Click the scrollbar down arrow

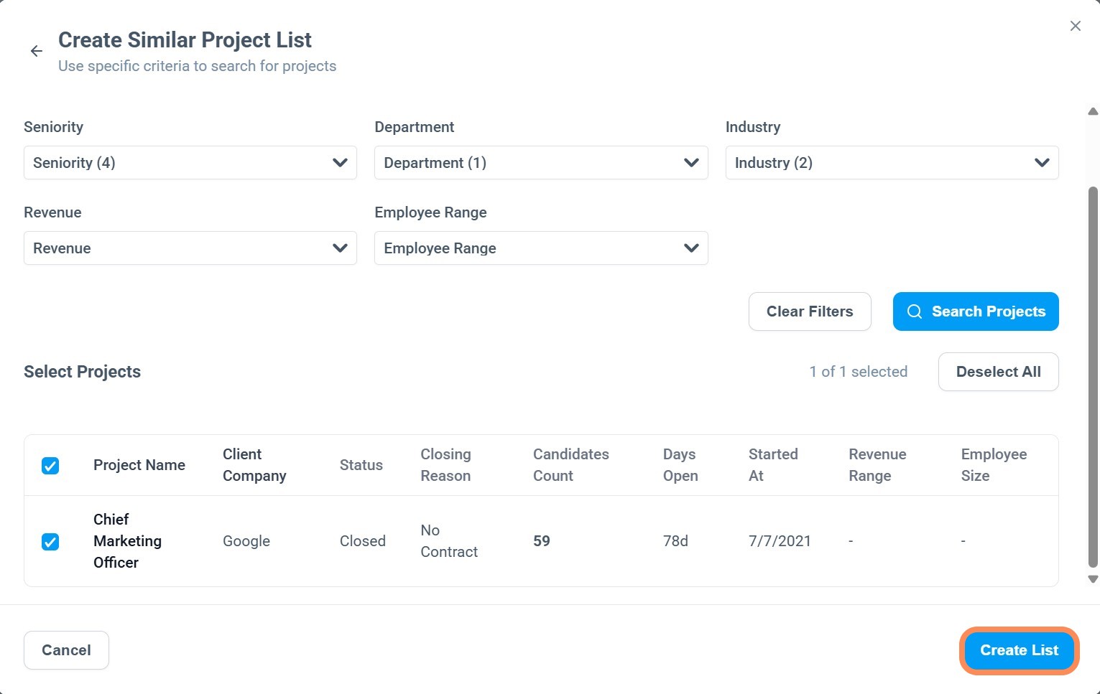[1093, 579]
